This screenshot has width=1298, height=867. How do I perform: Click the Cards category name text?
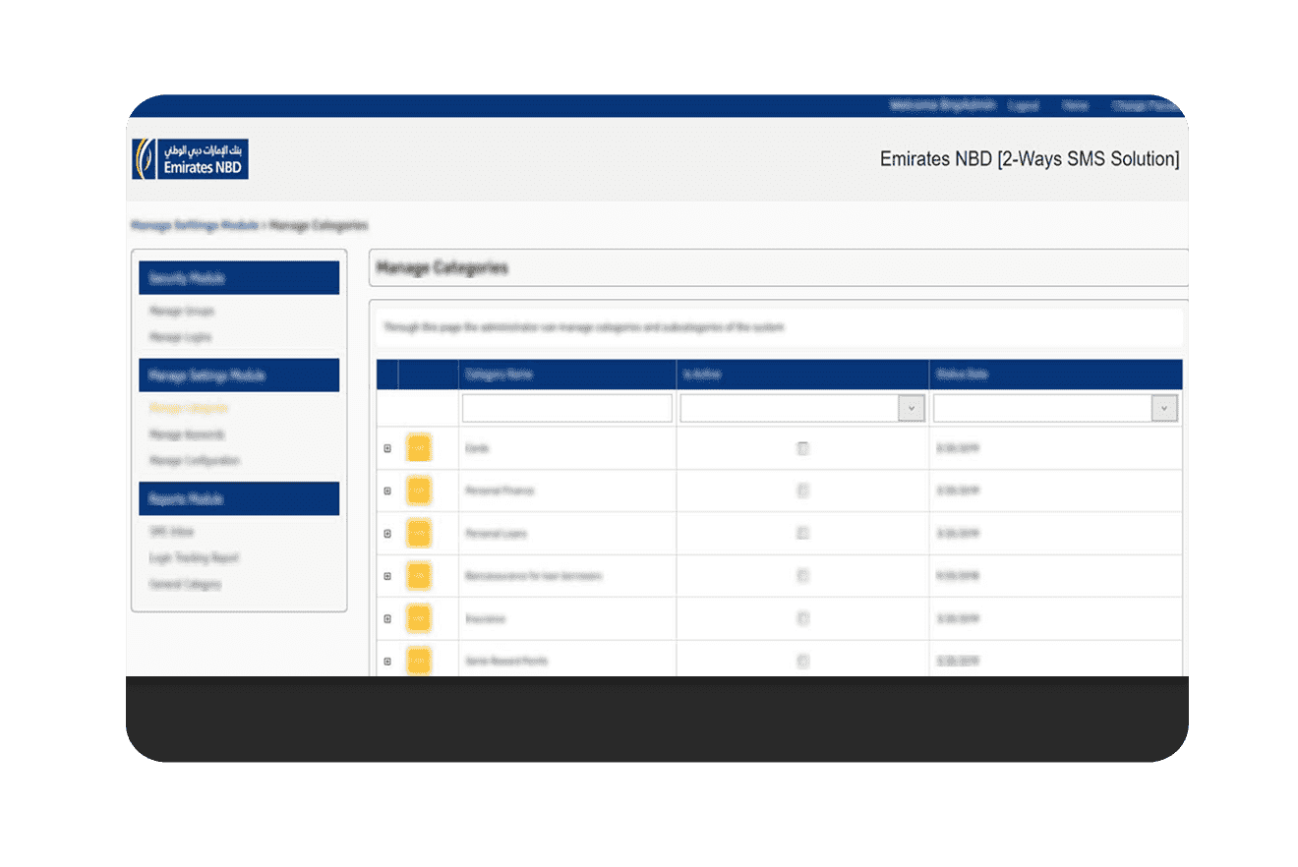pyautogui.click(x=477, y=448)
